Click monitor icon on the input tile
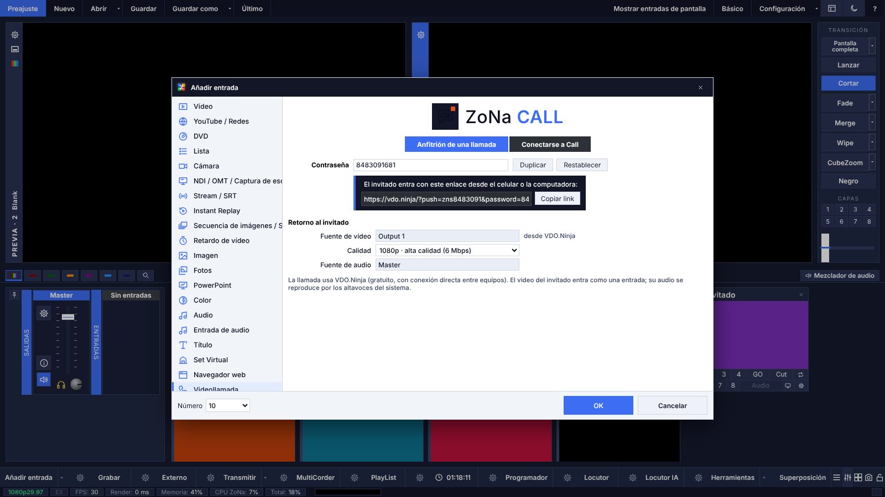This screenshot has height=497, width=885. (x=788, y=385)
